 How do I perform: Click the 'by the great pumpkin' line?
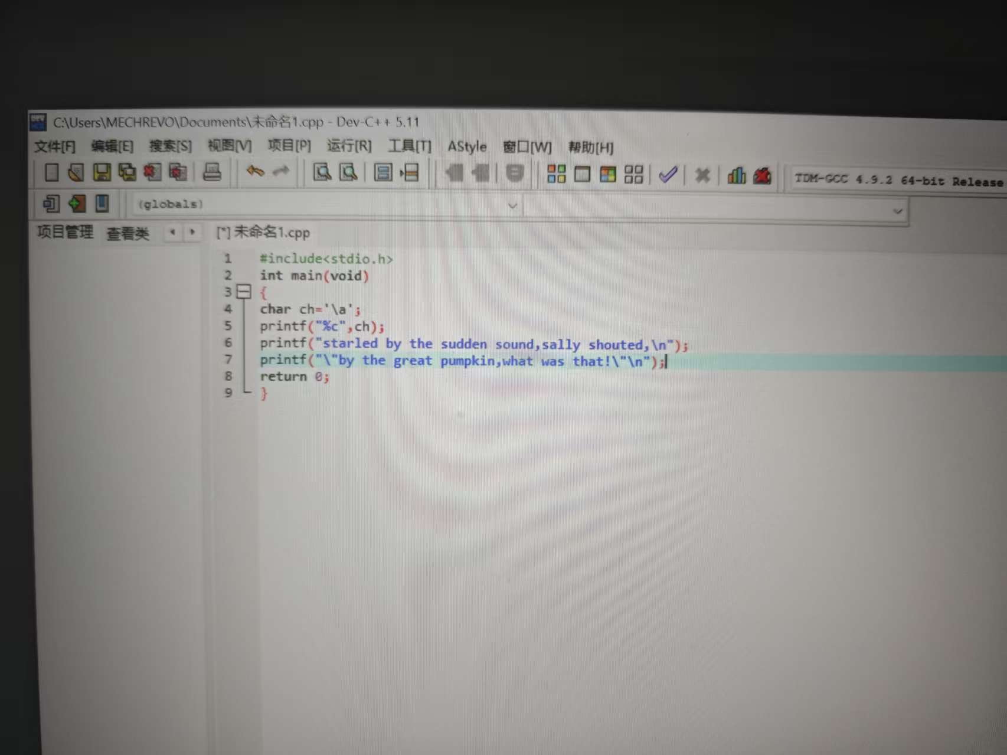click(x=462, y=361)
